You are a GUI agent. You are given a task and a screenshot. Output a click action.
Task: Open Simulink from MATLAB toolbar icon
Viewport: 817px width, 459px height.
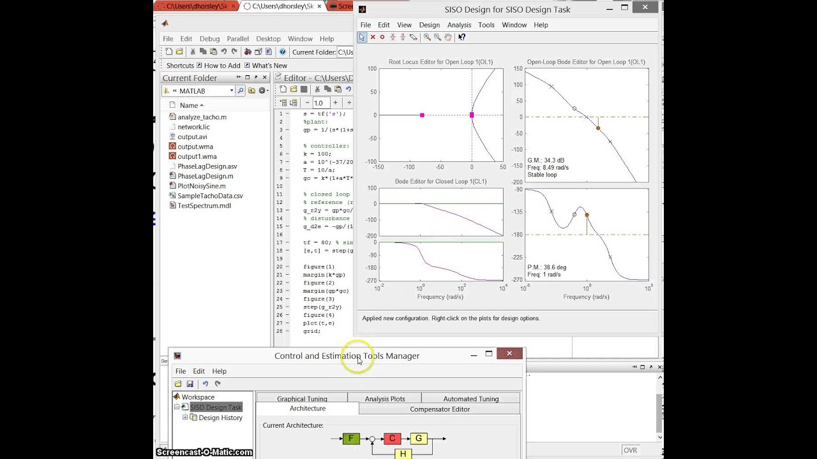(x=248, y=52)
